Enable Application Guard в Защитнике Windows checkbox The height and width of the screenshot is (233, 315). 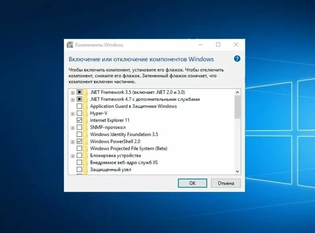(80, 106)
